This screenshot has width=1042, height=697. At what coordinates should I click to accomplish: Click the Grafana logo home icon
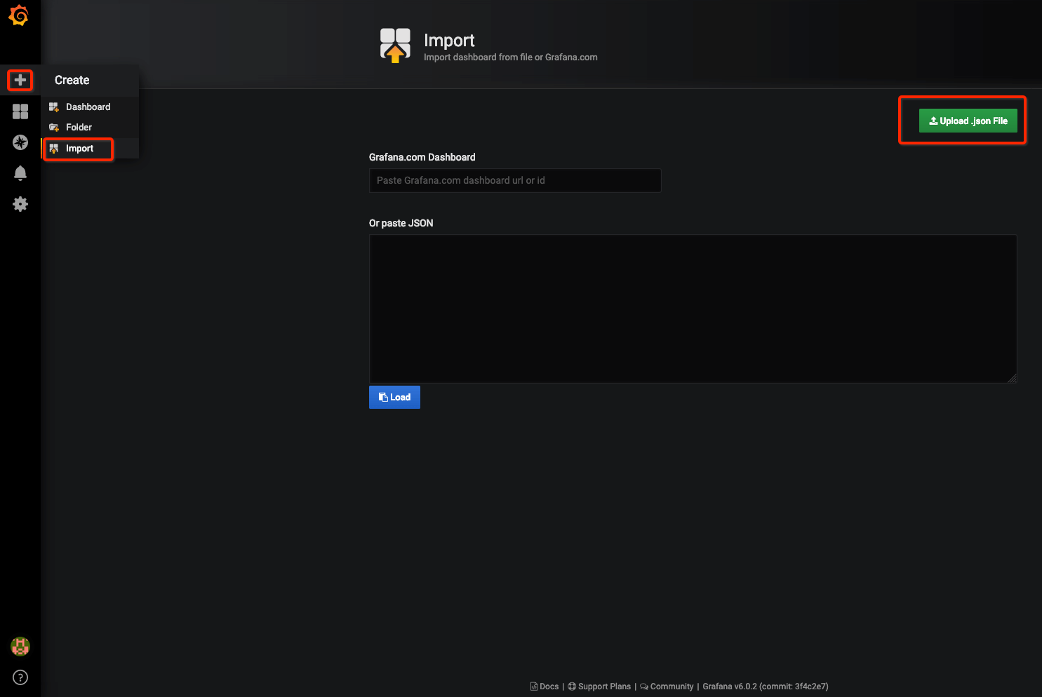point(19,15)
